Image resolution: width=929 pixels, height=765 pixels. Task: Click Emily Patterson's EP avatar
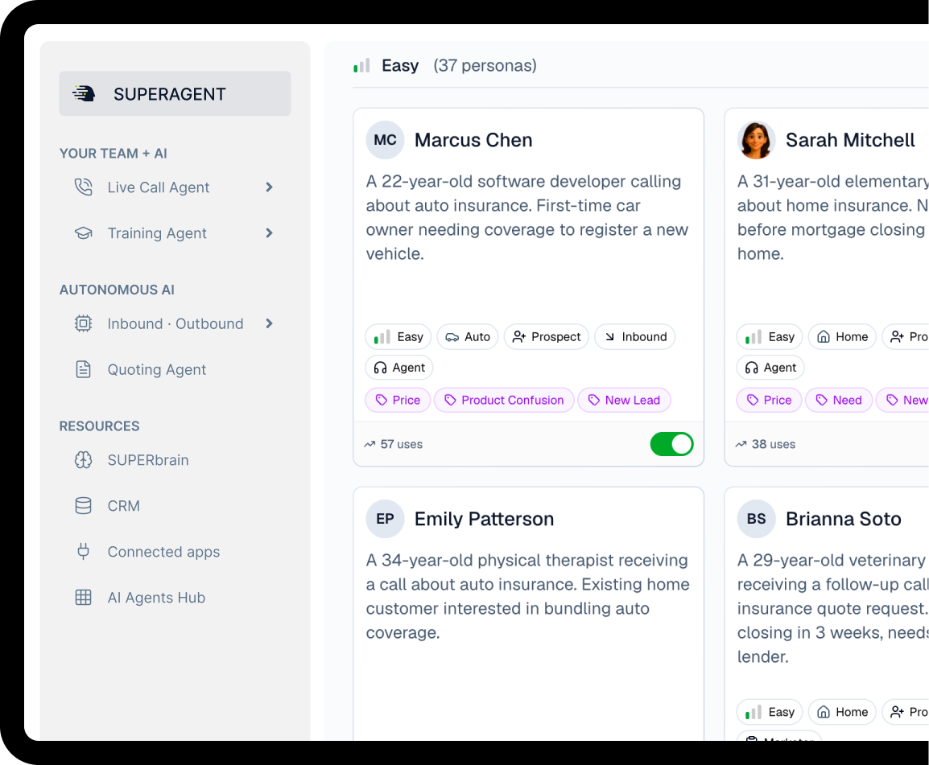pos(385,520)
